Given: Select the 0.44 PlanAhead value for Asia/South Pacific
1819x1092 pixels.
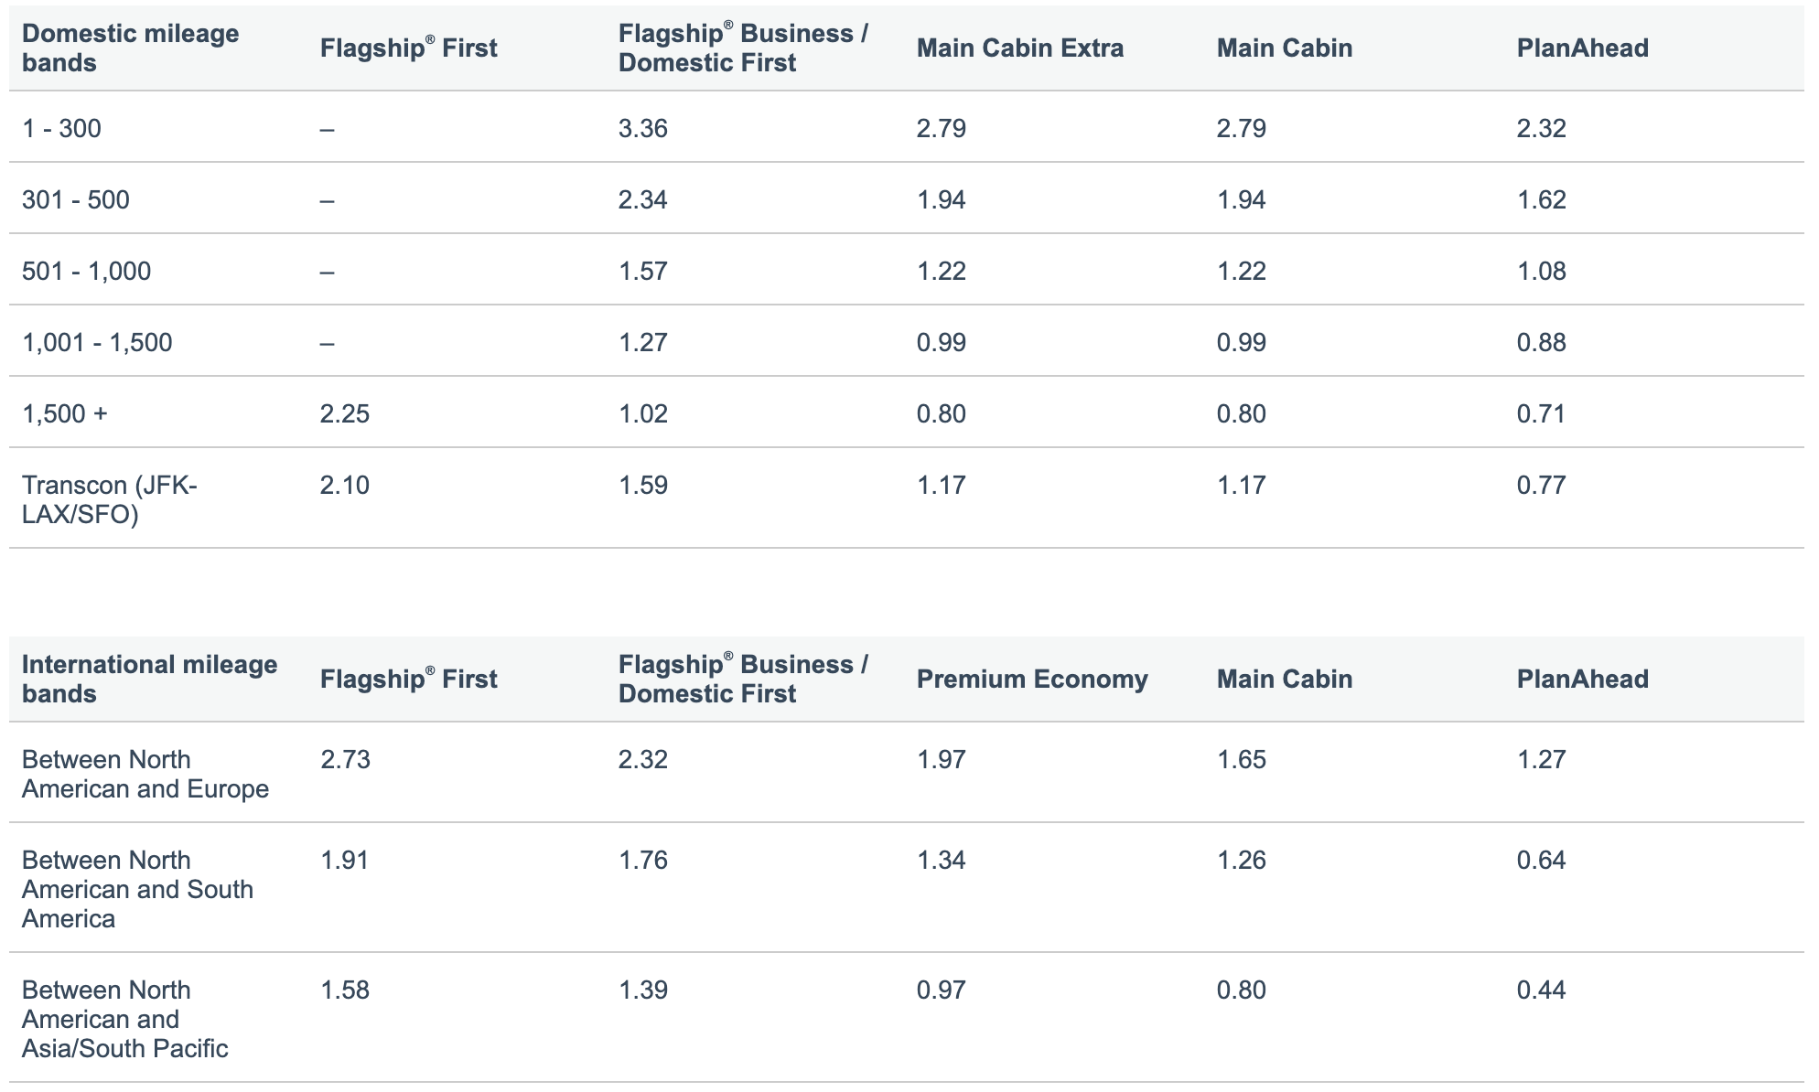Looking at the screenshot, I should (1542, 990).
